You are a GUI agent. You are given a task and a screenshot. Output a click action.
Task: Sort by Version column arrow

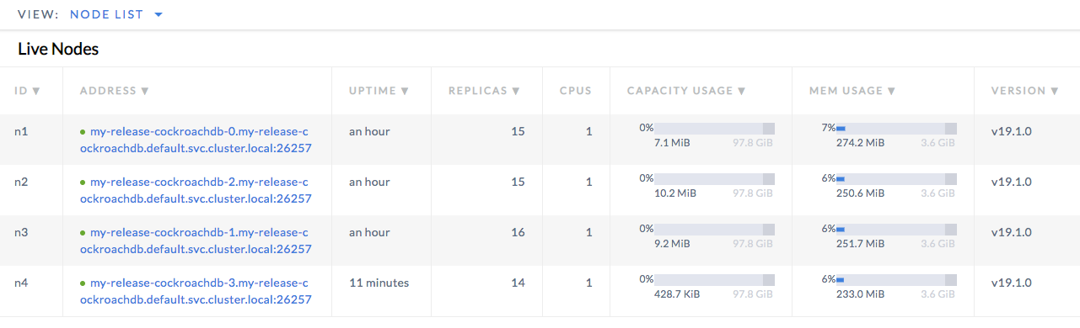click(1054, 91)
